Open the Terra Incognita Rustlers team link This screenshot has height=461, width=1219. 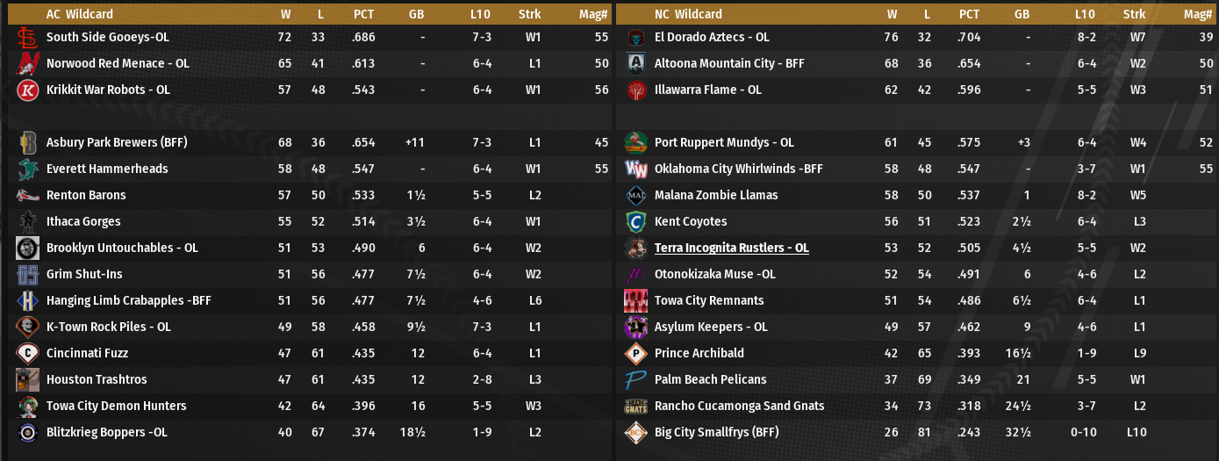click(731, 249)
